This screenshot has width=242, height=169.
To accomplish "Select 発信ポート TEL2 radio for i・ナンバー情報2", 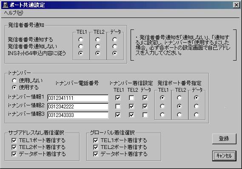I will pos(179,106).
